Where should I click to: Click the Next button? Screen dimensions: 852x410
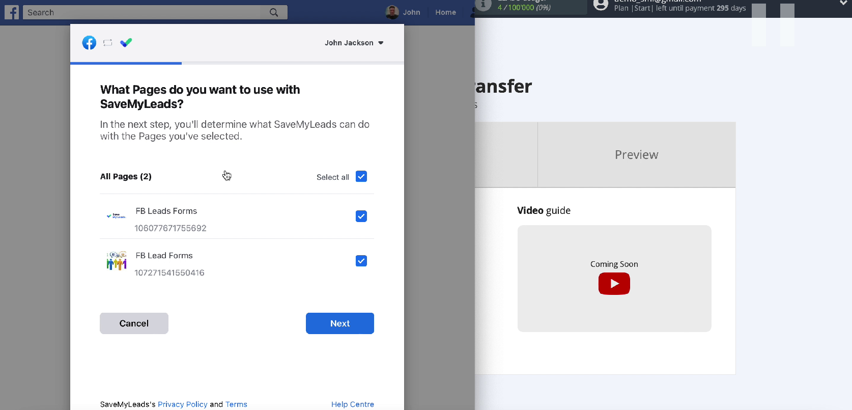pyautogui.click(x=340, y=323)
